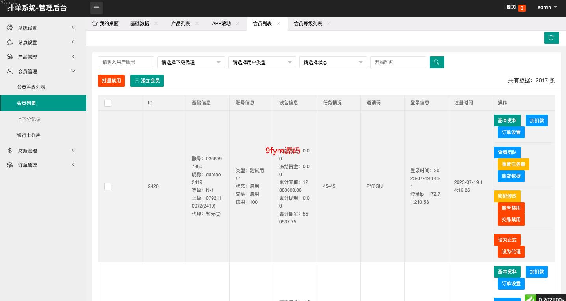Open 银行卡列表 in the sidebar

(x=29, y=136)
